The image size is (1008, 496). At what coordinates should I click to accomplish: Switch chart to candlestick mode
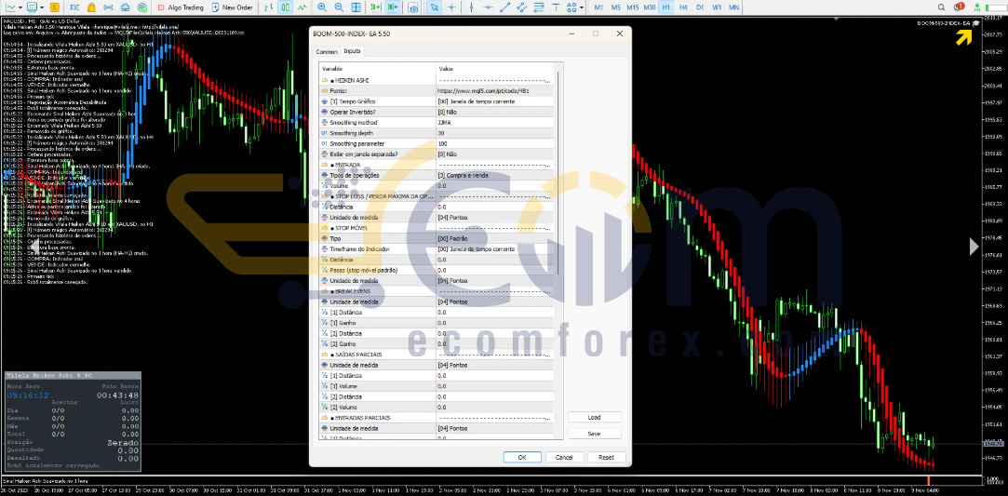(x=285, y=7)
